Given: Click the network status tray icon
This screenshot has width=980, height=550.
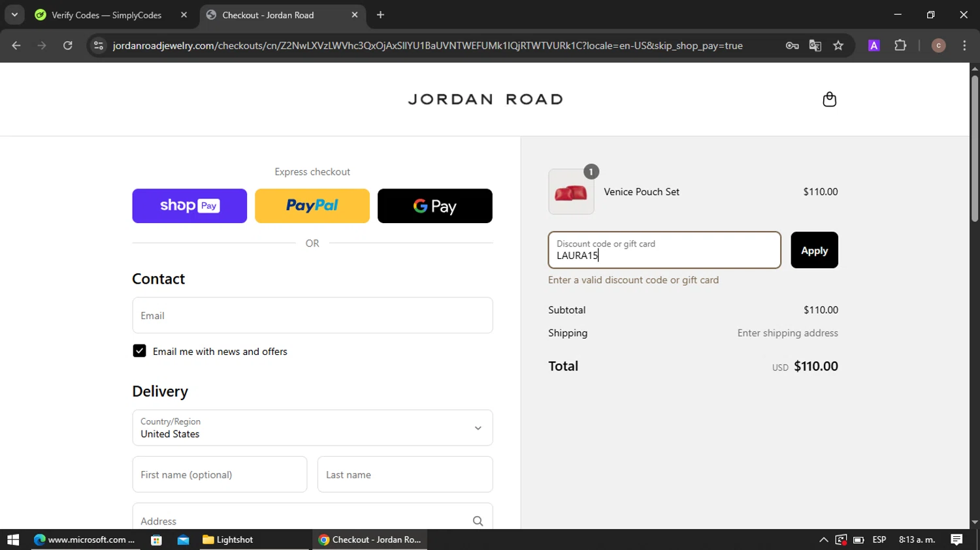Looking at the screenshot, I should (x=841, y=540).
